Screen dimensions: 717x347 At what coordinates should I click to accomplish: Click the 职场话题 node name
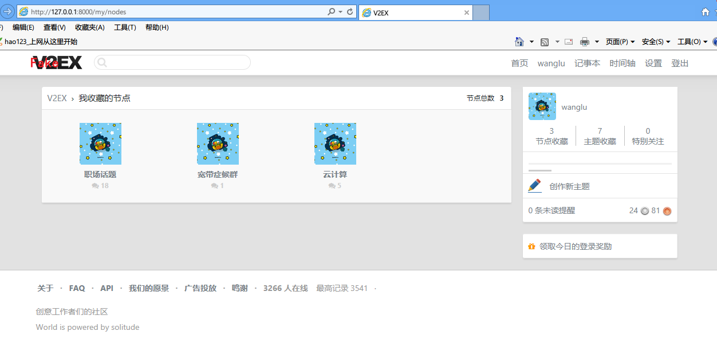100,174
